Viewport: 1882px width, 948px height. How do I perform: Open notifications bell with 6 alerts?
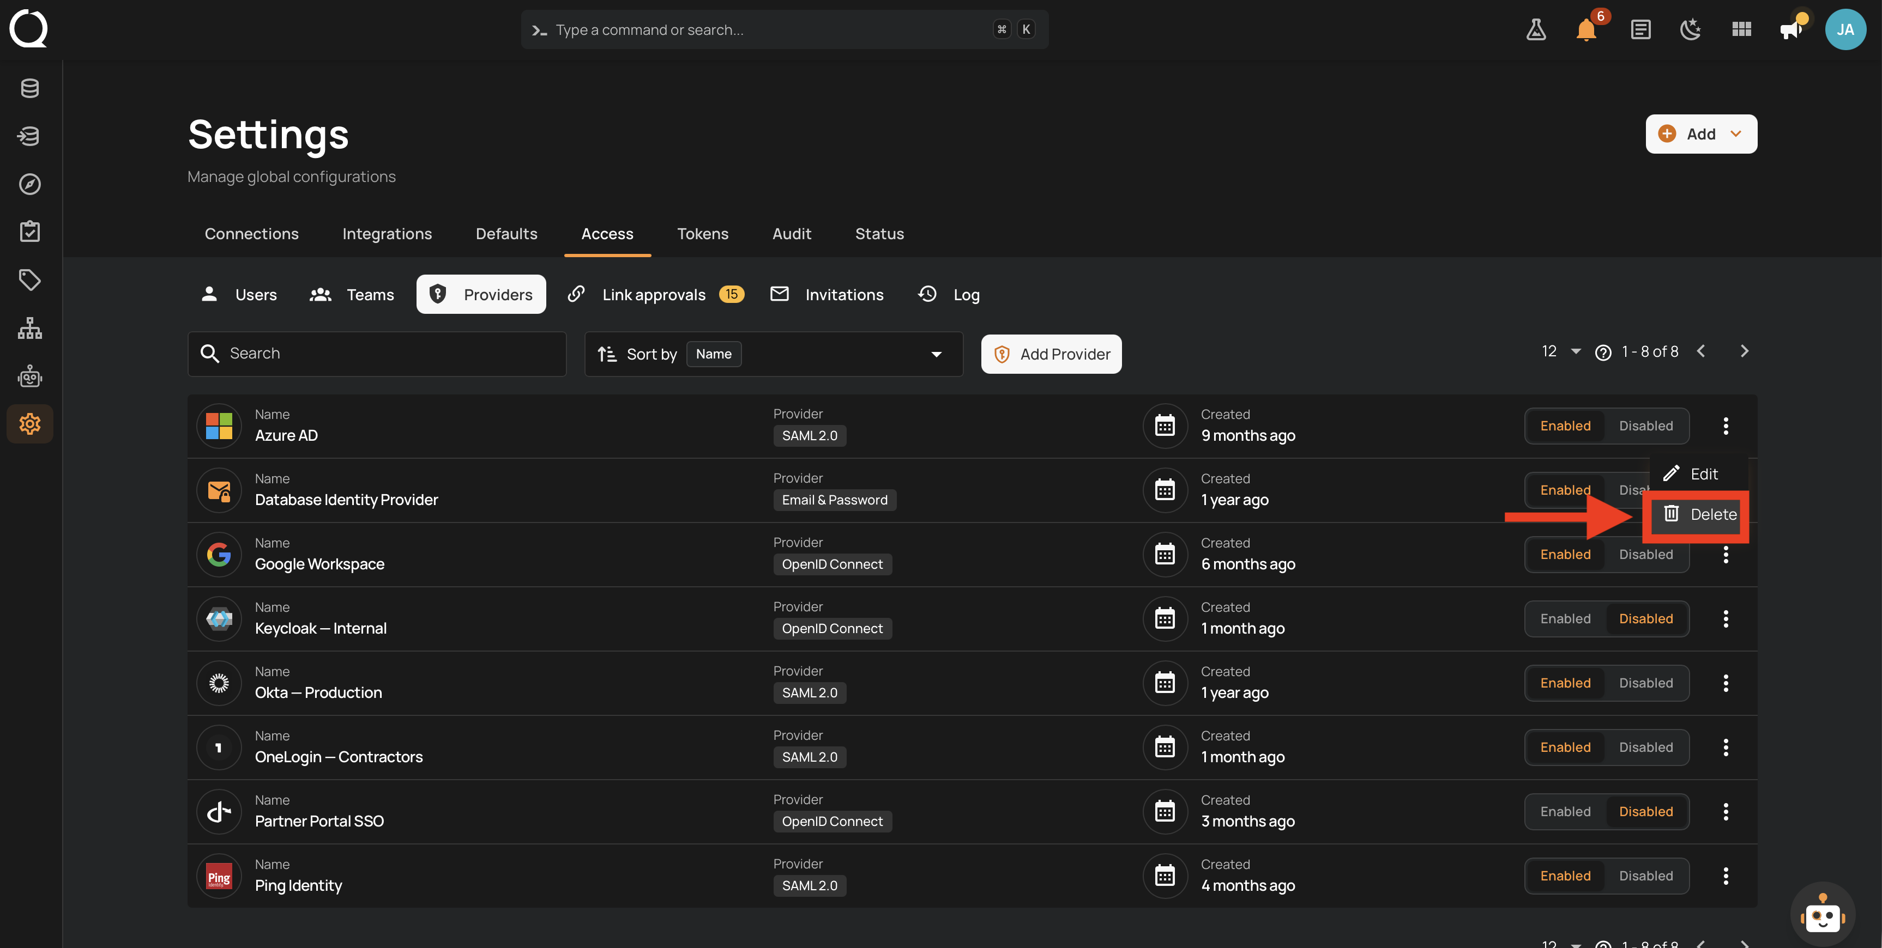point(1586,30)
